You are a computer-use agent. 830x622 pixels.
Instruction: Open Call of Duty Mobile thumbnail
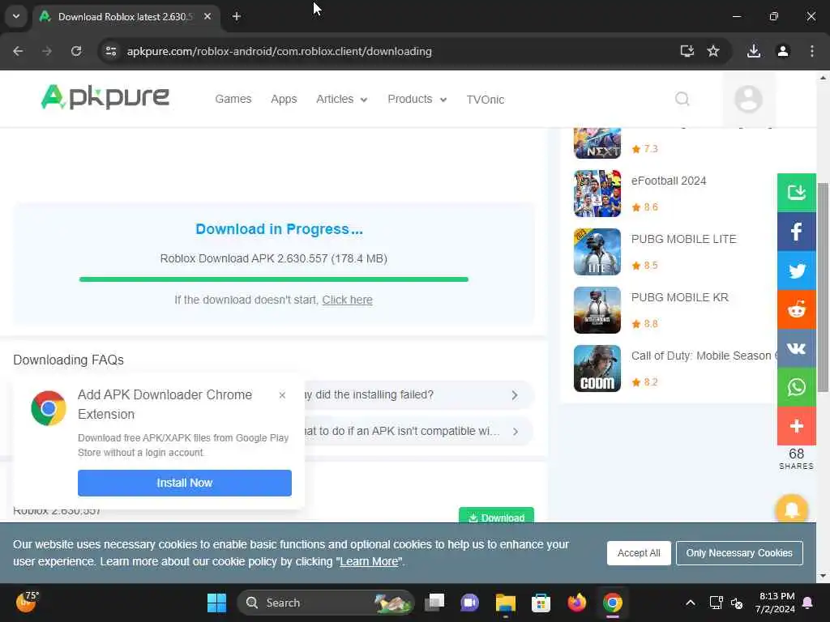point(597,369)
